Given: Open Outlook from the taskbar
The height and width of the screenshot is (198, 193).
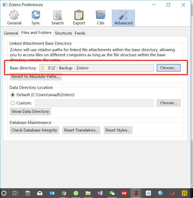Looking at the screenshot, I should click(52, 193).
